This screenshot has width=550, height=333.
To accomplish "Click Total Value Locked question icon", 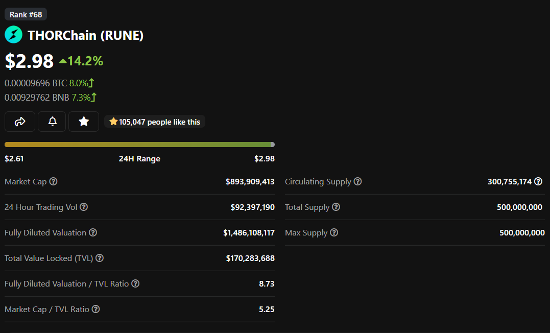I will pyautogui.click(x=100, y=258).
